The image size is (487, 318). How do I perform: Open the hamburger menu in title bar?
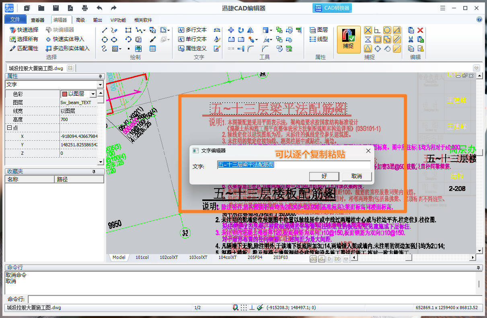443,8
